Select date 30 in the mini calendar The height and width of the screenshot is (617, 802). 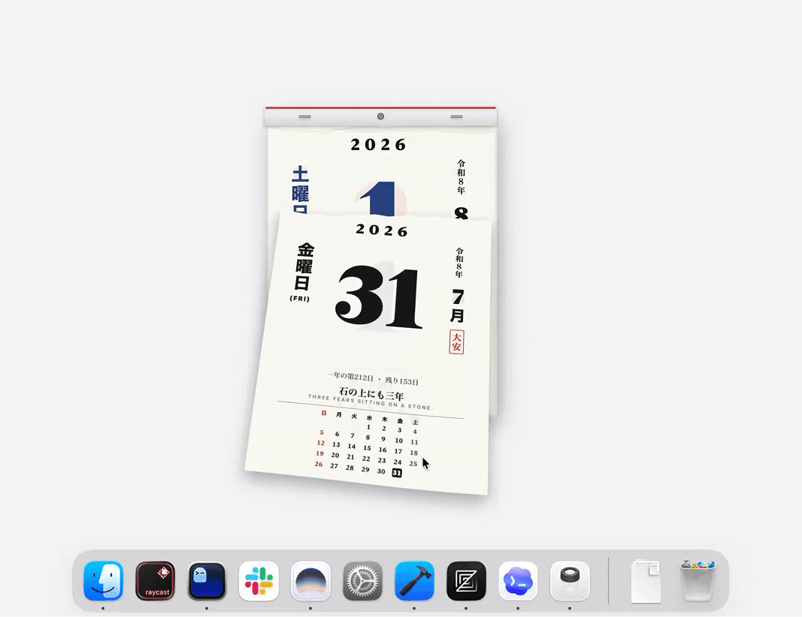[x=381, y=471]
